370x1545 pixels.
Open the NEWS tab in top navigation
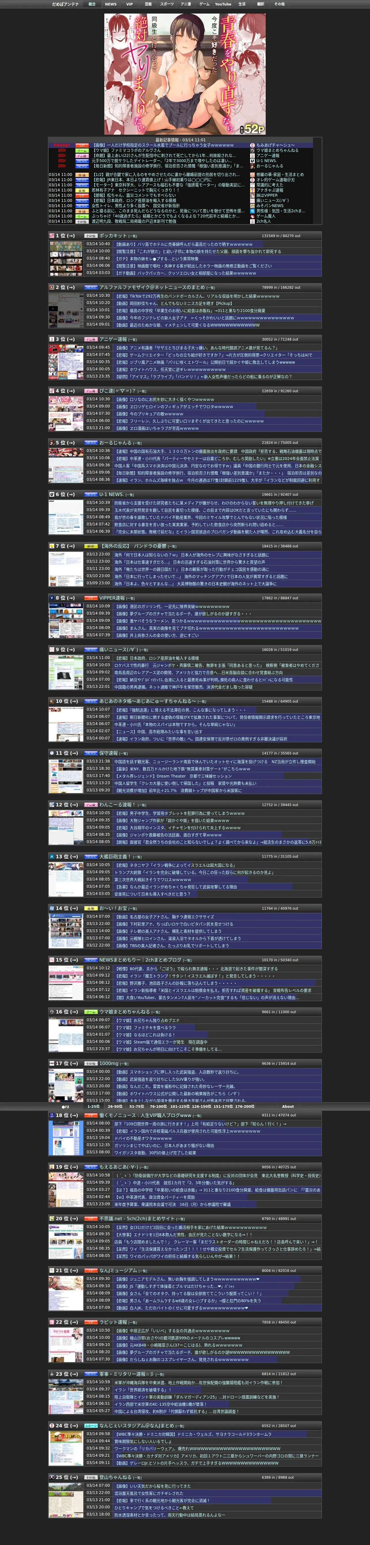[x=111, y=4]
